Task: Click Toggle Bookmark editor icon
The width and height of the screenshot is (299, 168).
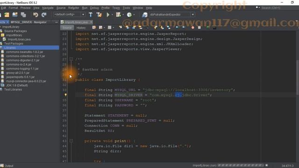Action: coord(169,28)
